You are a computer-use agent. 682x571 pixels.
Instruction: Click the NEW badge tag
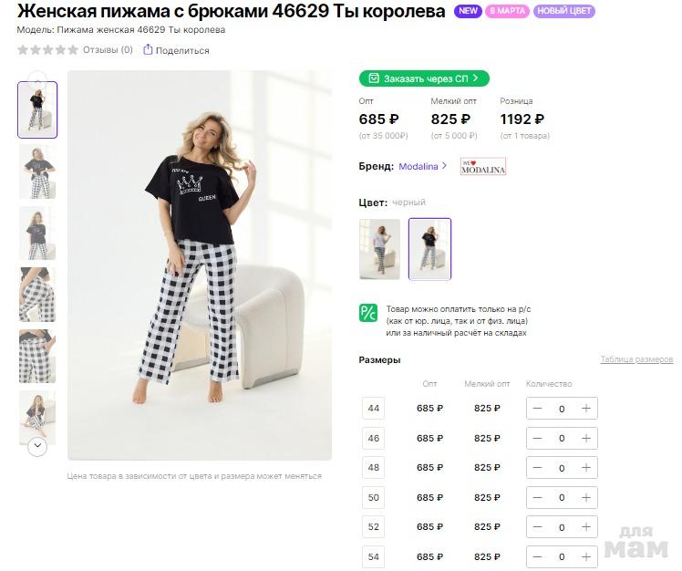coord(468,12)
